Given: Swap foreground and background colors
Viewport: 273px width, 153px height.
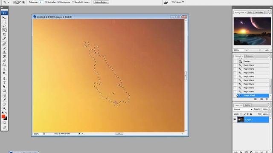Looking at the screenshot, I should point(6,113).
